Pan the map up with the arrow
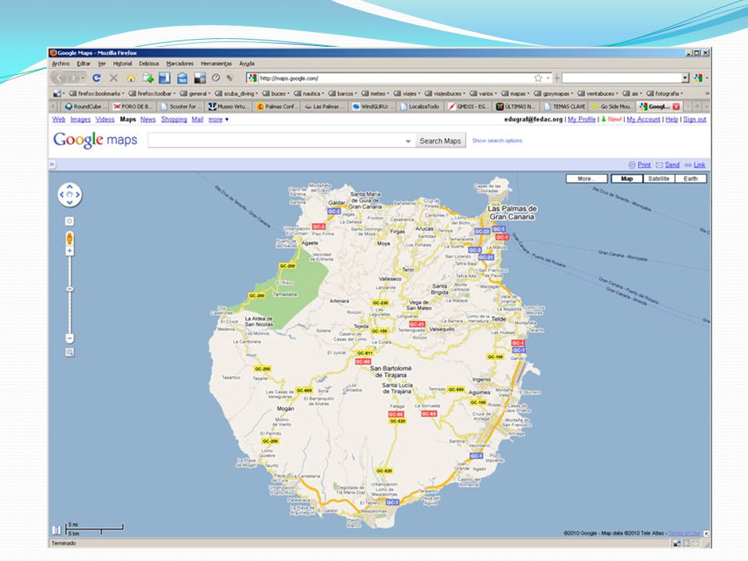This screenshot has width=748, height=561. tap(69, 187)
